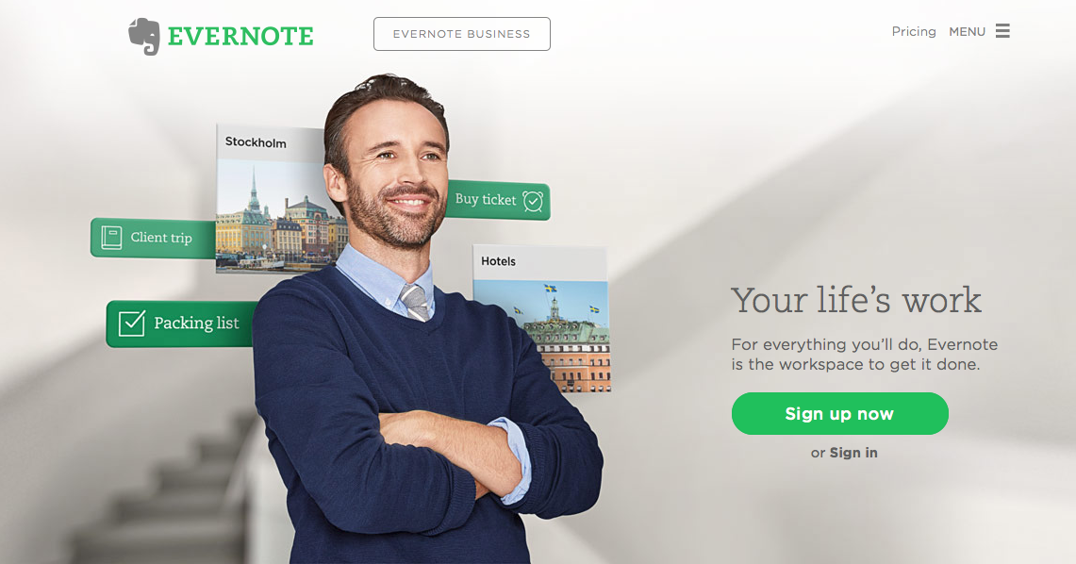Select the Client trip tag
This screenshot has height=564, width=1076.
(153, 238)
